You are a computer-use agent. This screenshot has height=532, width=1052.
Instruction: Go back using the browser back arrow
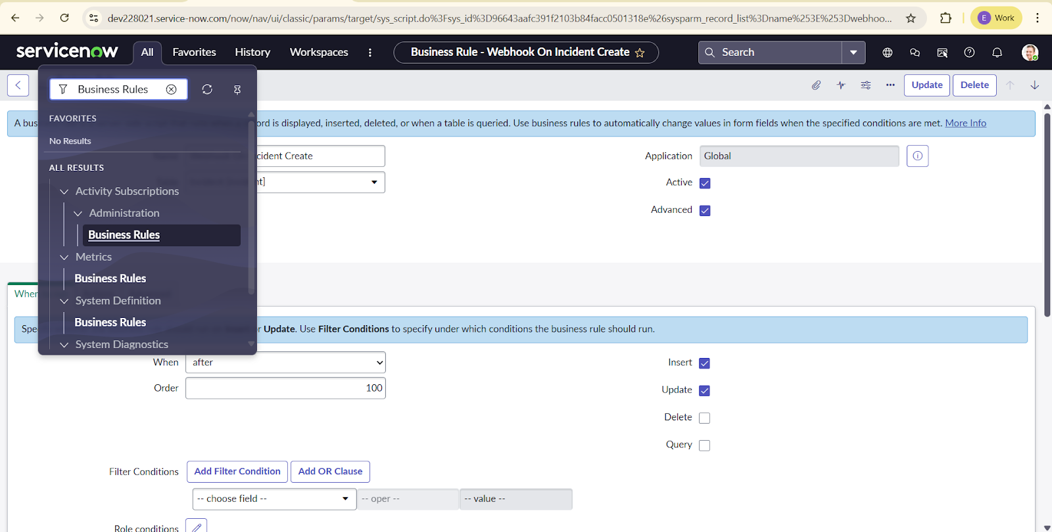pos(16,18)
